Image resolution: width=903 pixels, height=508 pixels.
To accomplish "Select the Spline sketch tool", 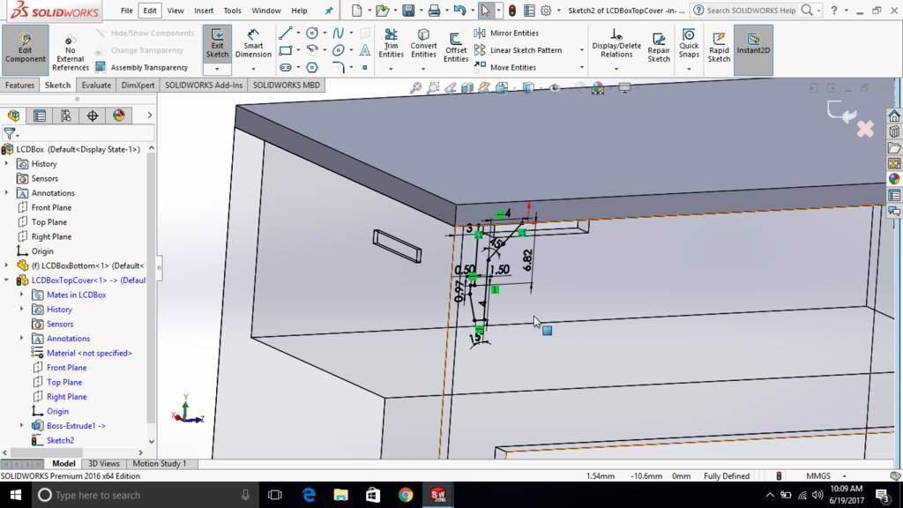I will tap(338, 33).
